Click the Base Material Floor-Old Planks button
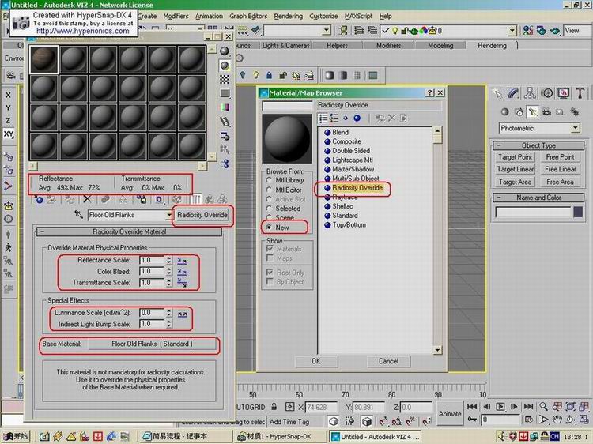The image size is (593, 444). (x=152, y=344)
